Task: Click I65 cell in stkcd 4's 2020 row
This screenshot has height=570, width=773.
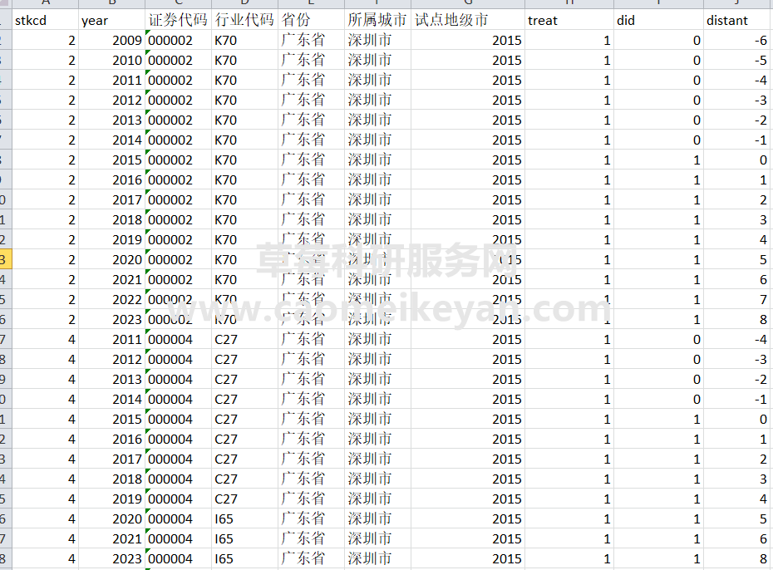Action: coord(244,518)
